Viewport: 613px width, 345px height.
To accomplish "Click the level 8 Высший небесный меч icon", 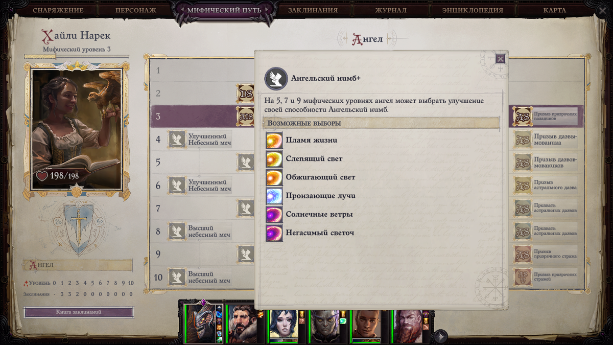I will [x=177, y=231].
